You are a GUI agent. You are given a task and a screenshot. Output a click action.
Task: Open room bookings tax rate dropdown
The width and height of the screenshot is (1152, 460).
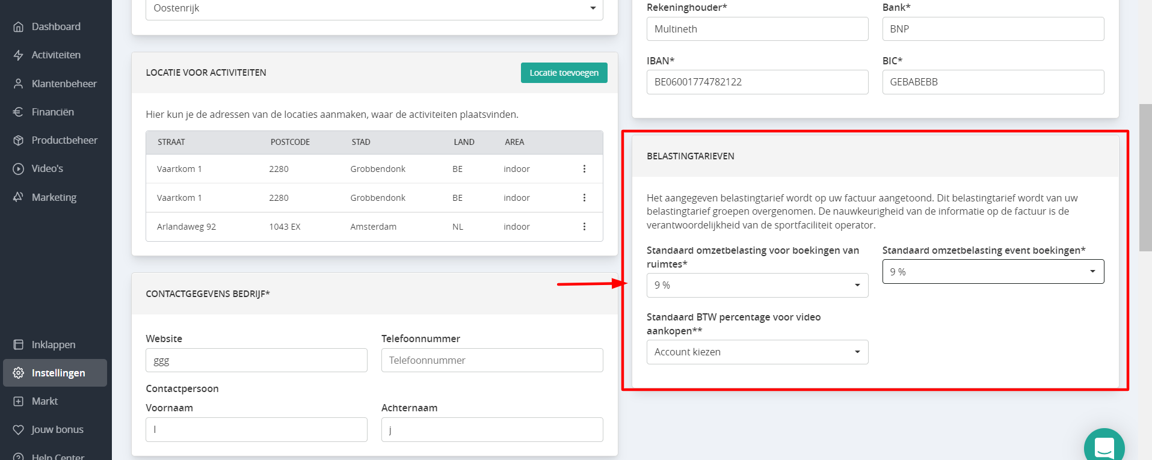[x=757, y=285]
